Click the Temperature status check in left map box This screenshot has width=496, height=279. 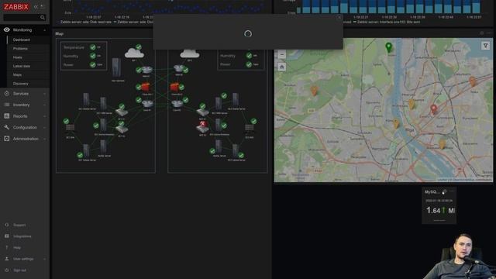93,47
